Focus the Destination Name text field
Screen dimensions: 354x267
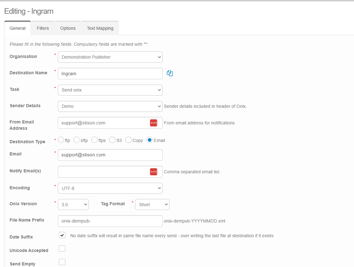[110, 74]
